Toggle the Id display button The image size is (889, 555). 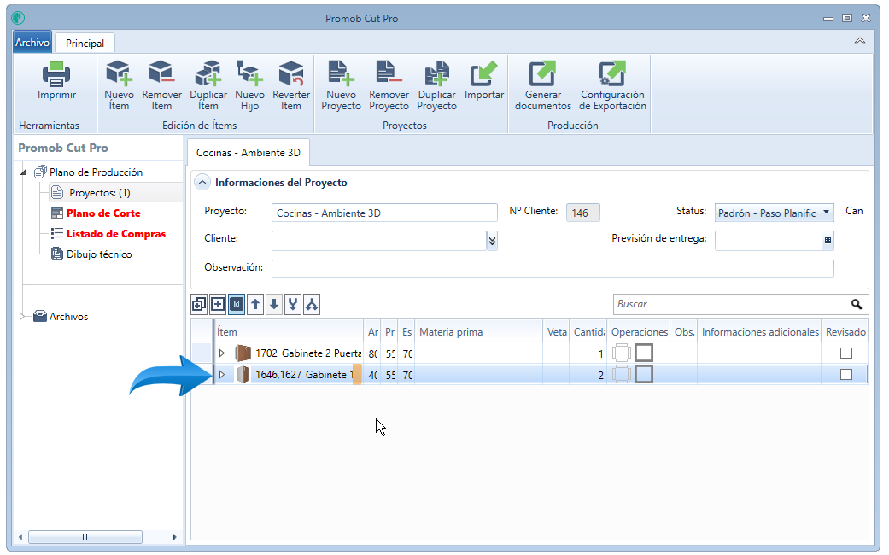237,305
